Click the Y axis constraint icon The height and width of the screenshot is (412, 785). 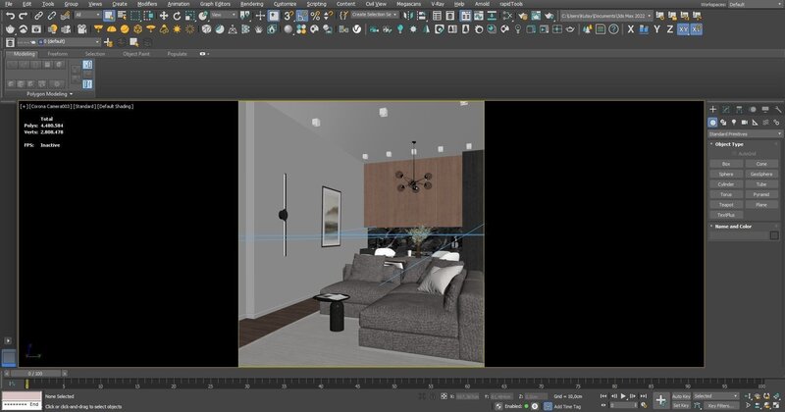pos(655,29)
